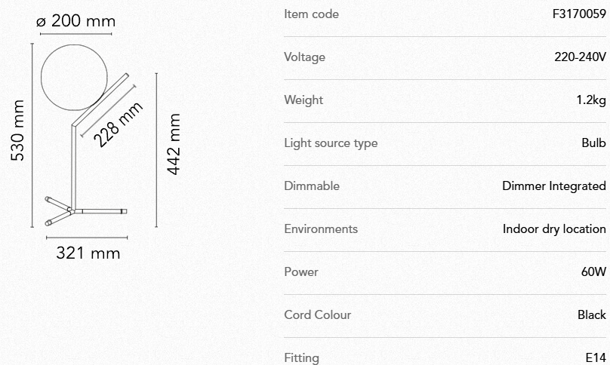
Task: Click the Dimmer Integrated value
Action: tap(554, 186)
